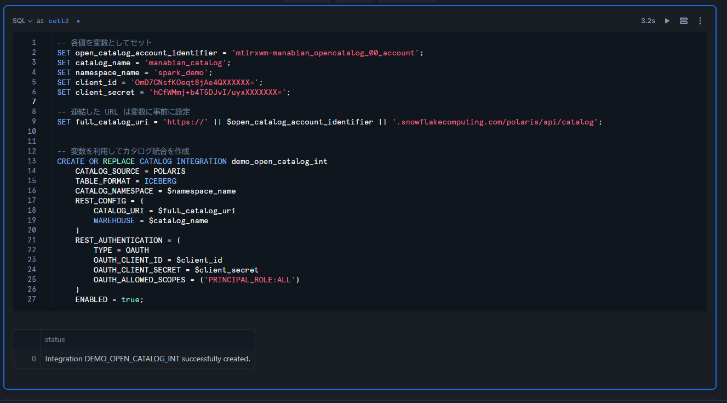Click the 'manabian_catalog' string value
The width and height of the screenshot is (727, 403).
(x=186, y=63)
